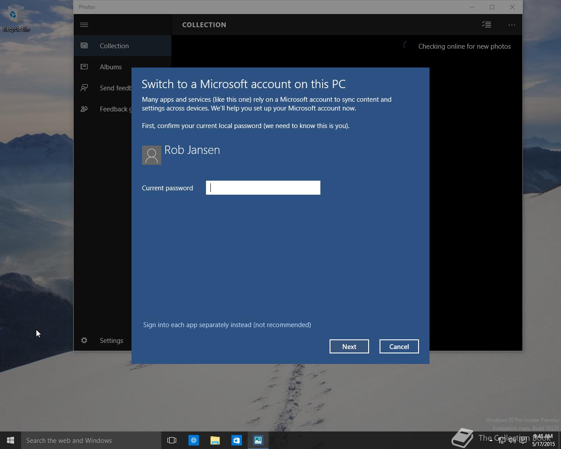561x449 pixels.
Task: Open the hamburger menu in Photos
Action: click(84, 25)
